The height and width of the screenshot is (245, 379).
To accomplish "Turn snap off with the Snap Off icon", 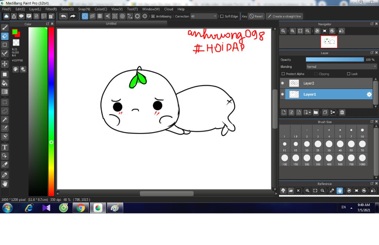I will 85,16.
